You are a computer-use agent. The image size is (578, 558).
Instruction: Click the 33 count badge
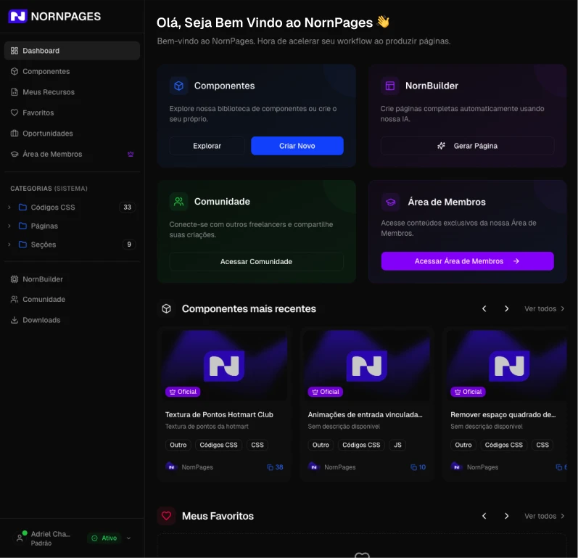tap(127, 208)
